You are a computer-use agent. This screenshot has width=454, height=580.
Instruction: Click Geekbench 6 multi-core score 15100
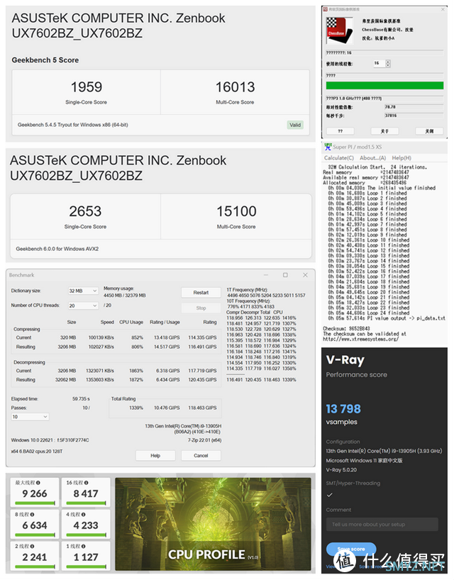point(236,211)
